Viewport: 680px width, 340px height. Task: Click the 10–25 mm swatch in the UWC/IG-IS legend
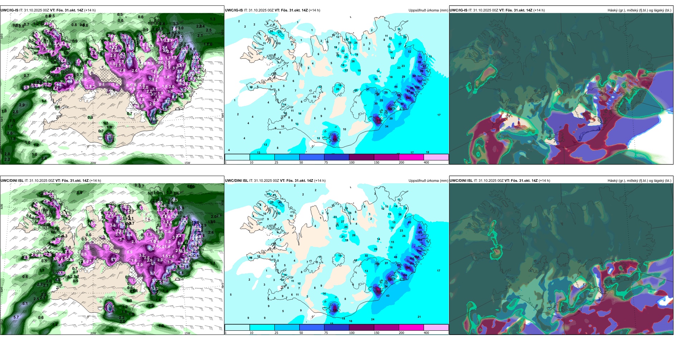click(x=262, y=157)
